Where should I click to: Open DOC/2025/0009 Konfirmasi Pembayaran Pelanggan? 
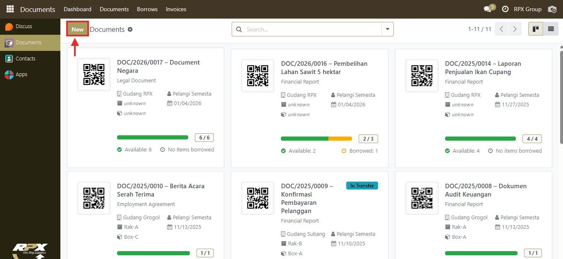pyautogui.click(x=307, y=199)
